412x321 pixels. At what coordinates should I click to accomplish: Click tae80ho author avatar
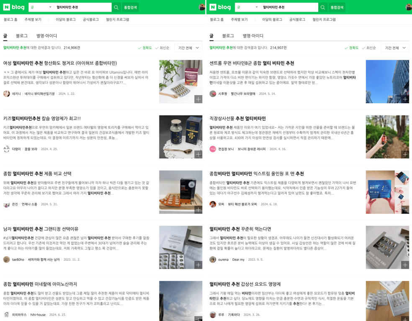(7, 260)
